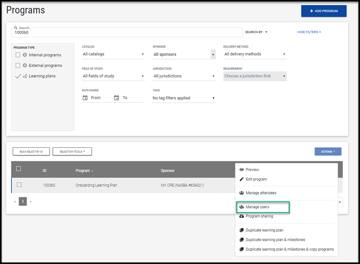The image size is (360, 264).
Task: Open the Delivery Method dropdown
Action: tap(254, 54)
